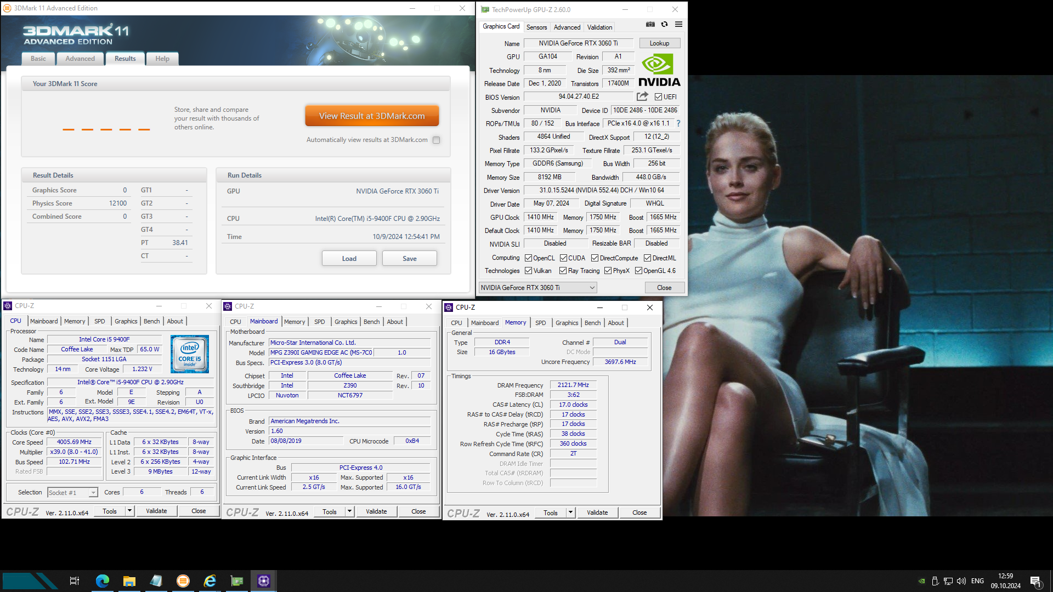Click the GPU-Z Close button

coord(664,288)
